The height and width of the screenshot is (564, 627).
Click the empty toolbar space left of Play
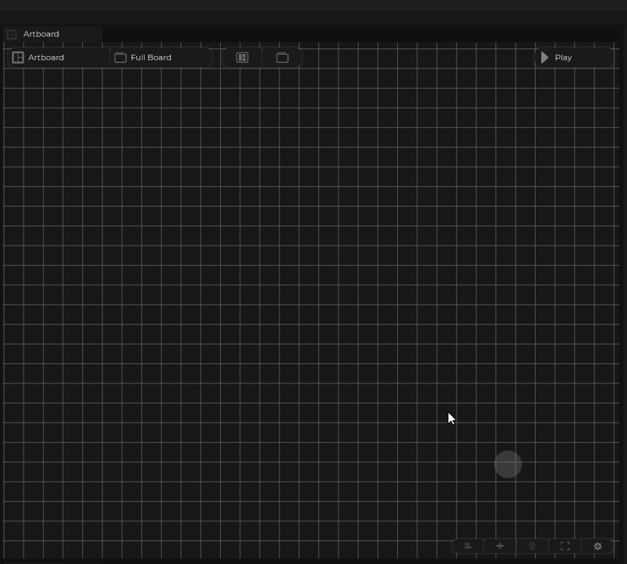pos(415,57)
